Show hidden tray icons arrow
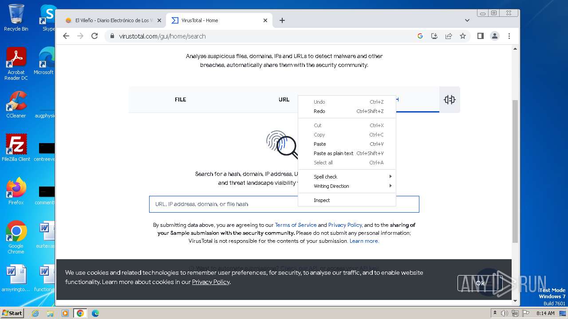 pyautogui.click(x=495, y=313)
